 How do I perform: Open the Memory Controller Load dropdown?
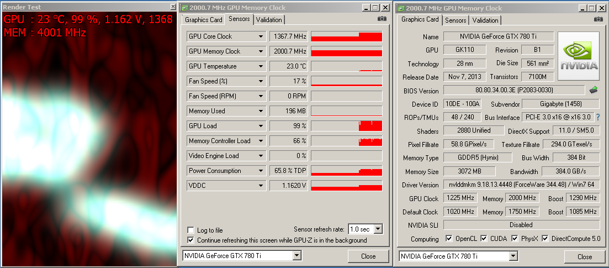click(x=261, y=141)
